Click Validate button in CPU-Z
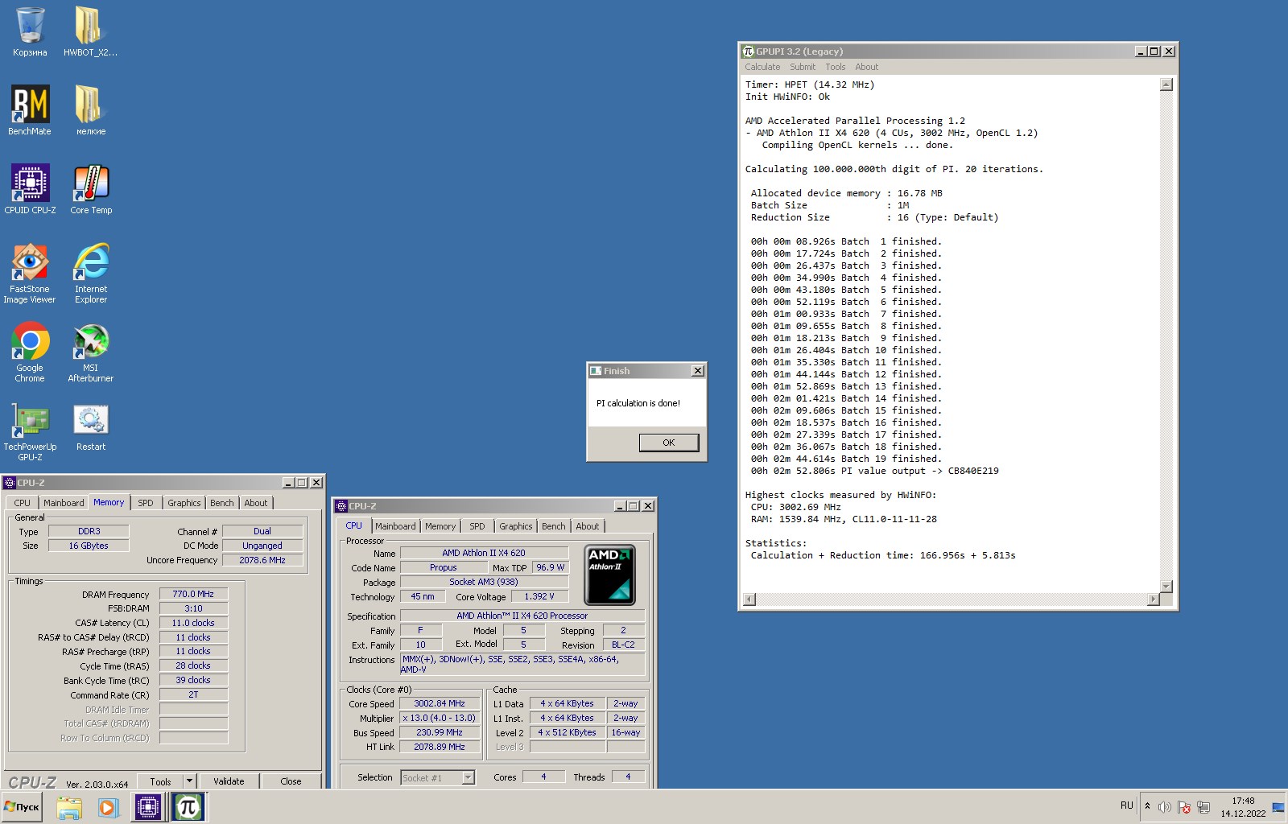Viewport: 1288px width, 824px height. point(229,781)
